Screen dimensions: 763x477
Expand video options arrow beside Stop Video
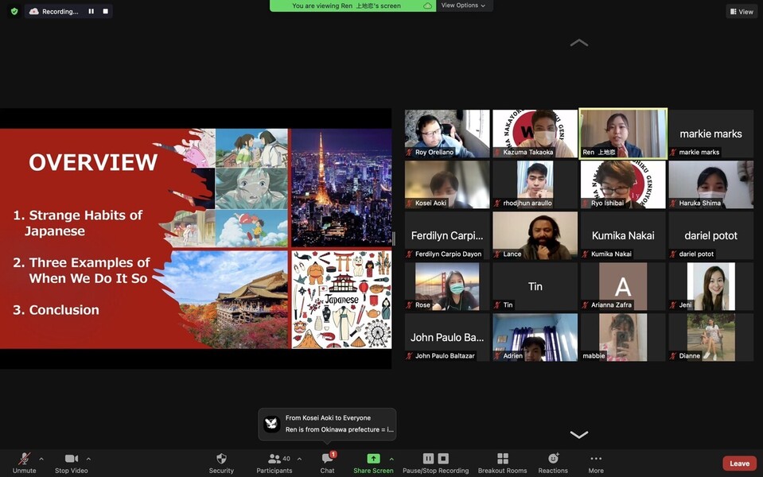click(88, 459)
